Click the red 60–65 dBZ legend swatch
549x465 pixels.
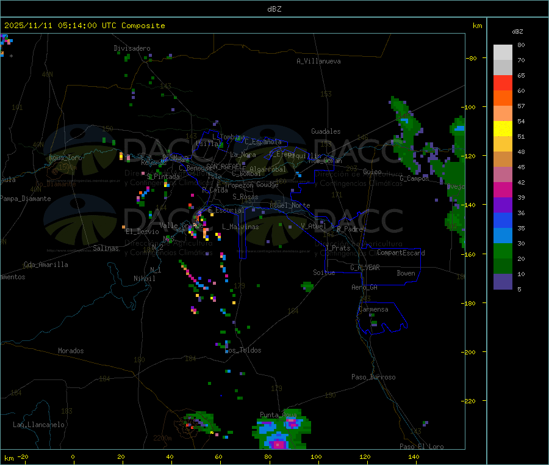[x=503, y=82]
